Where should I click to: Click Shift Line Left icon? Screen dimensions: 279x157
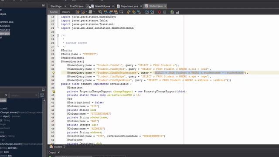coord(147,12)
